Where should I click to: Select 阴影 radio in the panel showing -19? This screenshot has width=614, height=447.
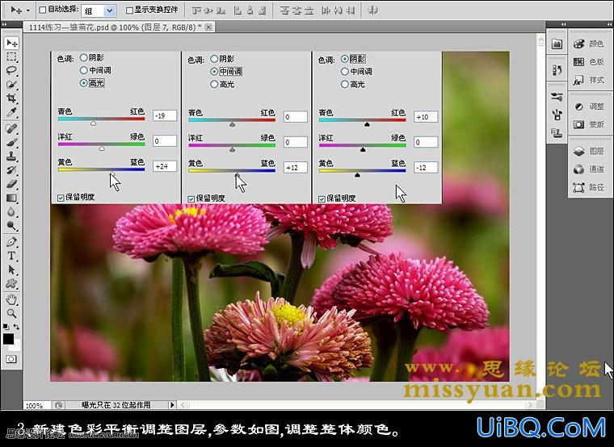click(83, 58)
